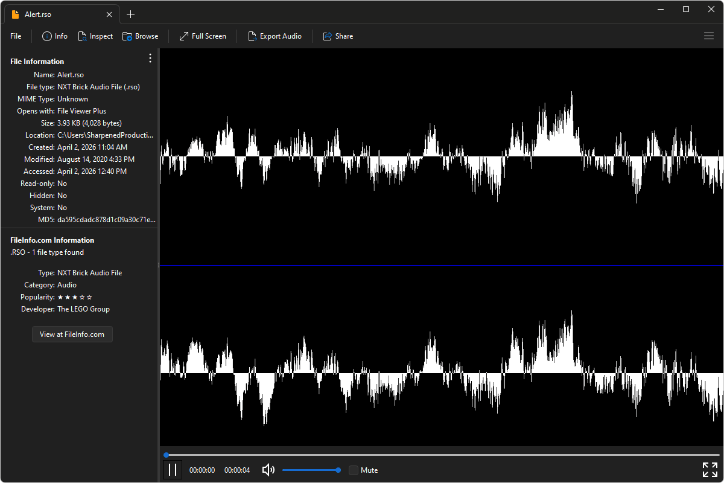Open the Info panel
724x483 pixels.
point(54,36)
